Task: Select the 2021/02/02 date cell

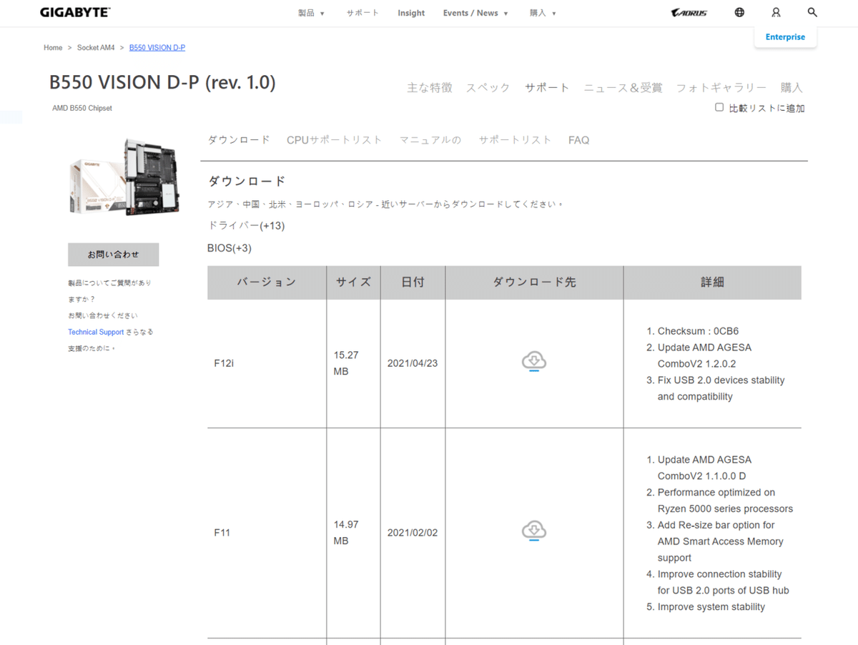Action: pyautogui.click(x=413, y=533)
